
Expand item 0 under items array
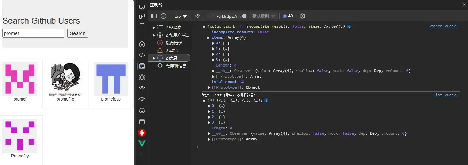214,43
